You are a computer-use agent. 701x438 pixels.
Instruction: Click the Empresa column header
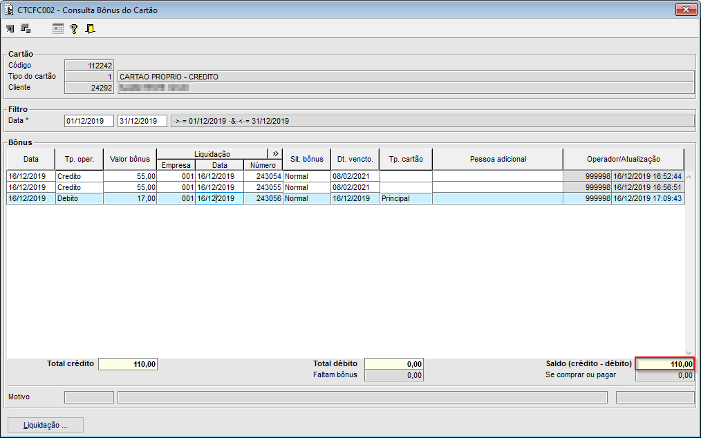click(x=176, y=165)
